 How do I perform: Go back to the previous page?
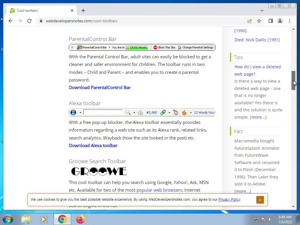(x=11, y=21)
